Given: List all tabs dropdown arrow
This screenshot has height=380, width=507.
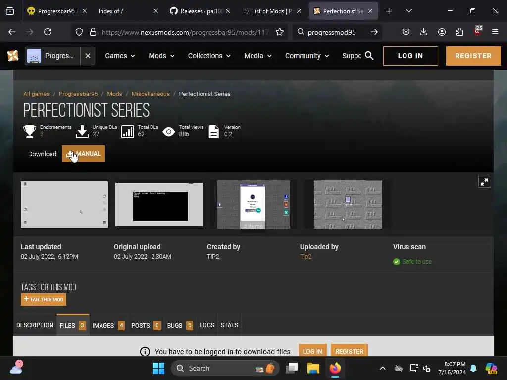Looking at the screenshot, I should pos(408,11).
